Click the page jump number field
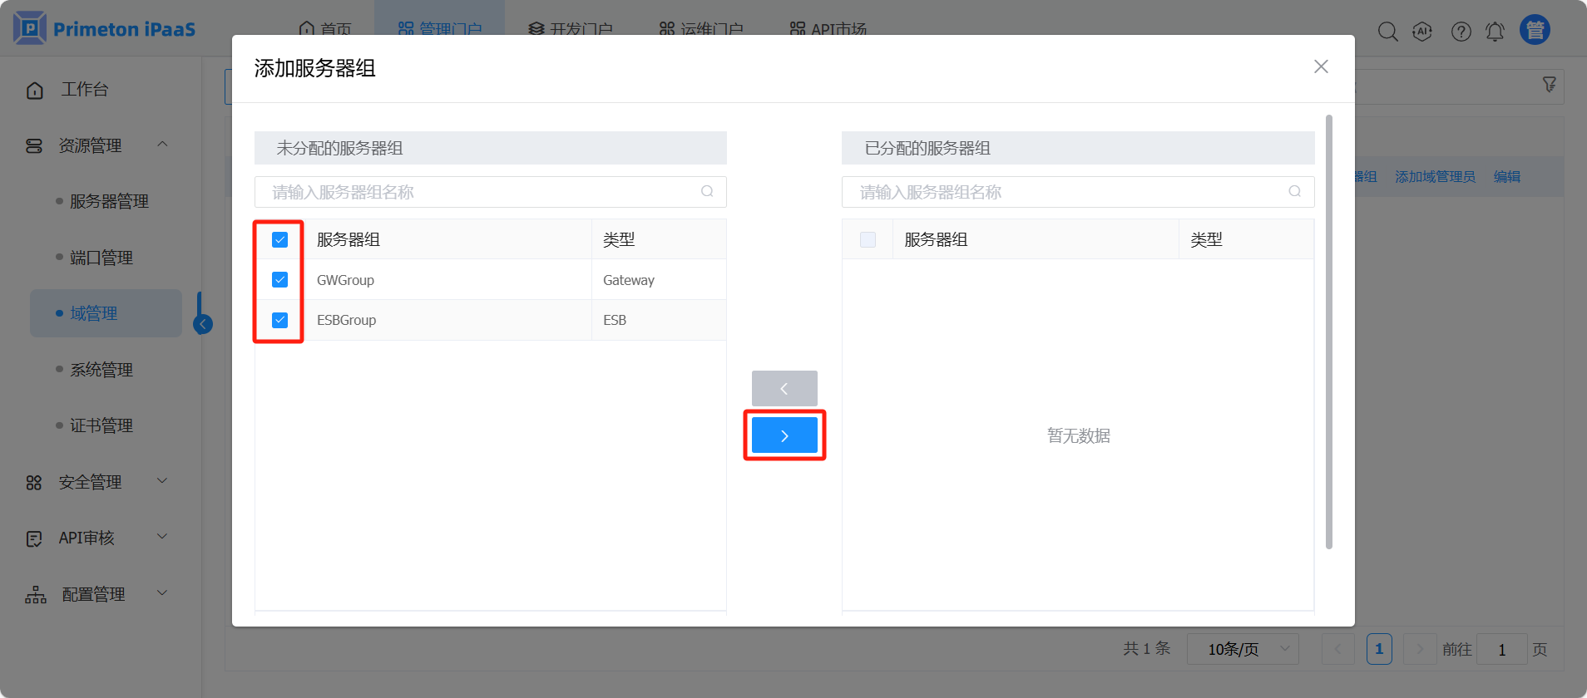Viewport: 1587px width, 698px height. click(x=1502, y=649)
